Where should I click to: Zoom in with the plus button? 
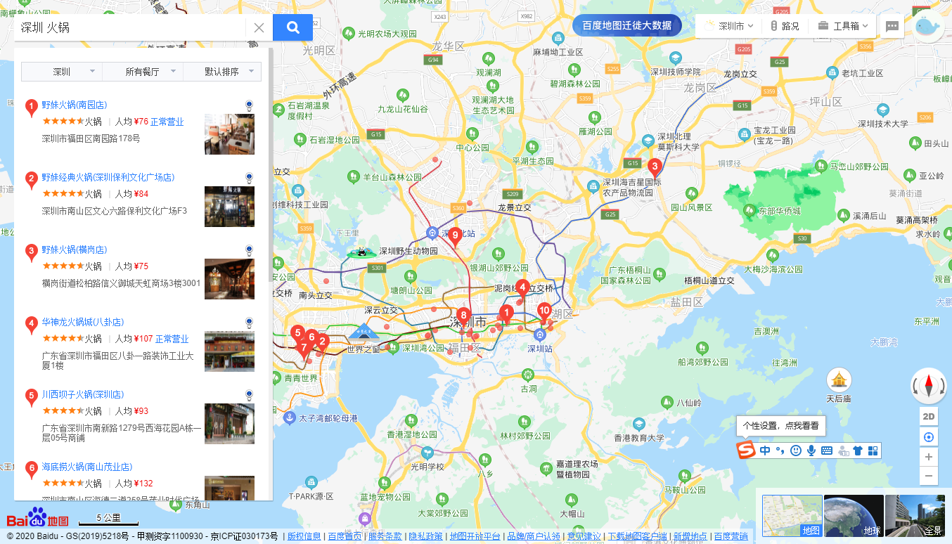pos(929,457)
